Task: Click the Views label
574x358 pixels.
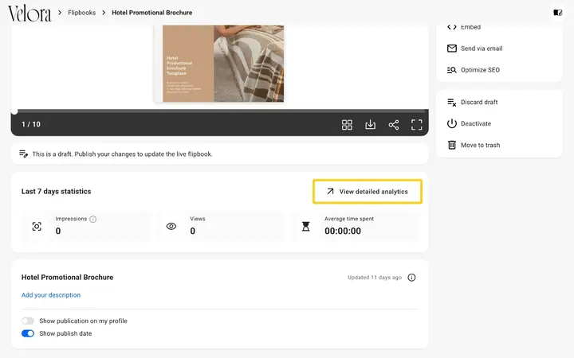Action: [x=198, y=219]
